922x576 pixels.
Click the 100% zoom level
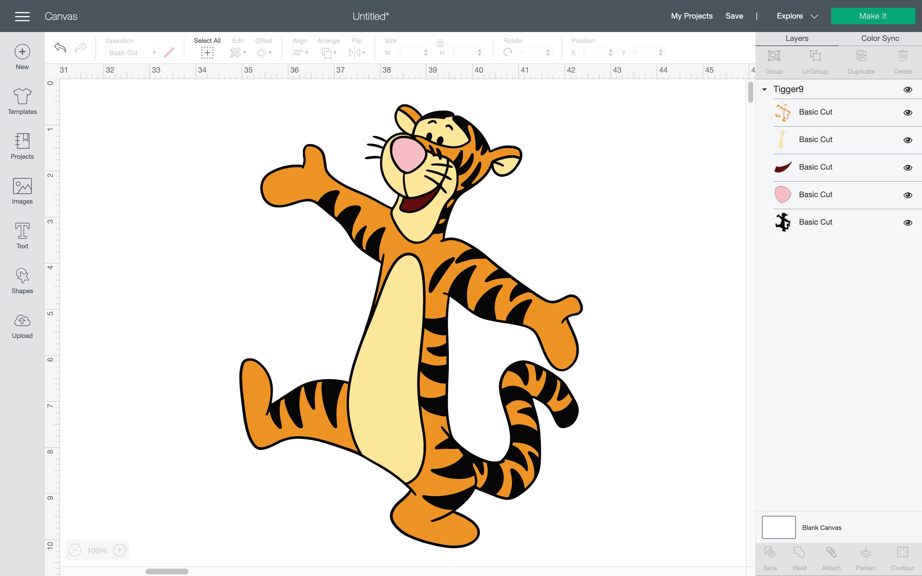[97, 550]
